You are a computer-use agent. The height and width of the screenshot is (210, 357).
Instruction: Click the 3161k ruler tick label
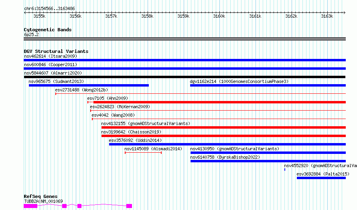point(255,16)
